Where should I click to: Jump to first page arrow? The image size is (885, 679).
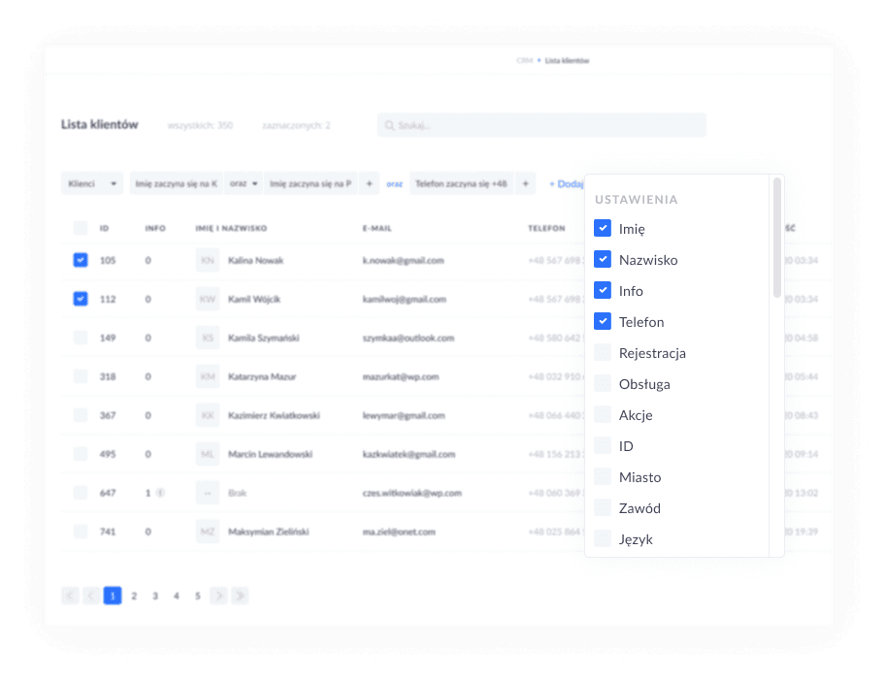click(x=70, y=596)
